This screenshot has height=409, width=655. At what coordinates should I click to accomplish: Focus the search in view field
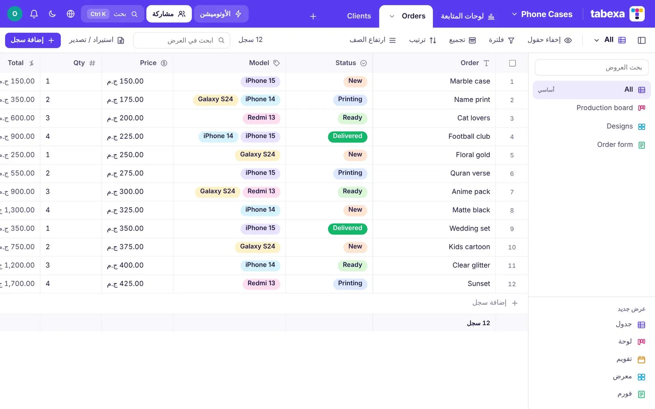click(x=182, y=40)
